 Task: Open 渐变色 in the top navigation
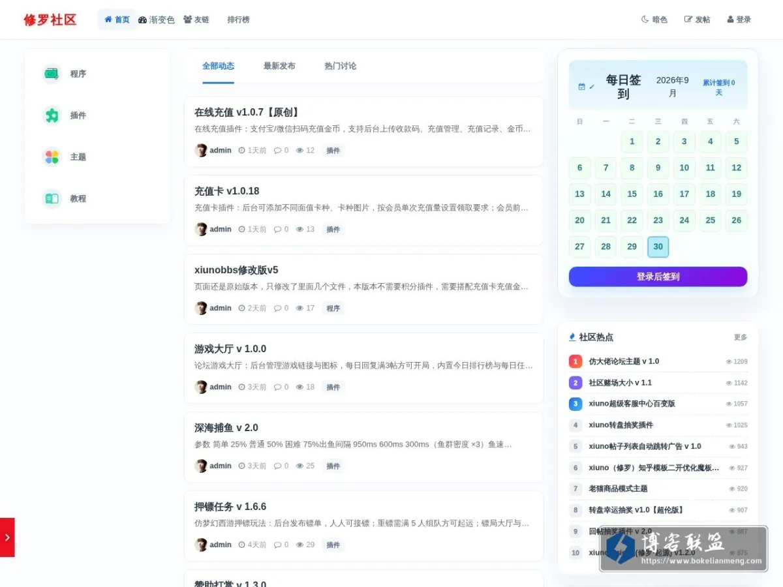[157, 20]
